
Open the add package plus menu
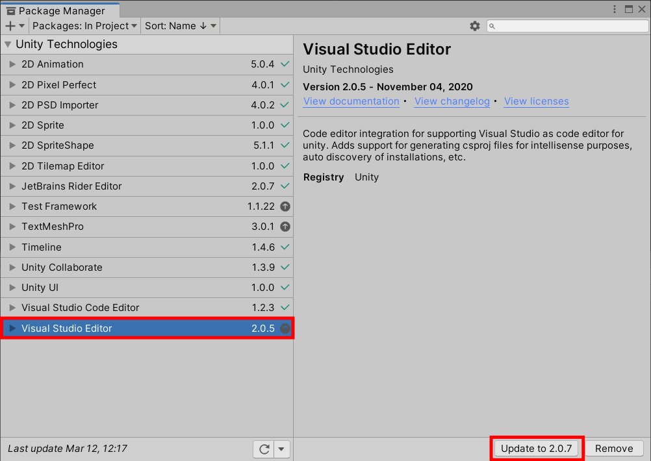click(15, 26)
